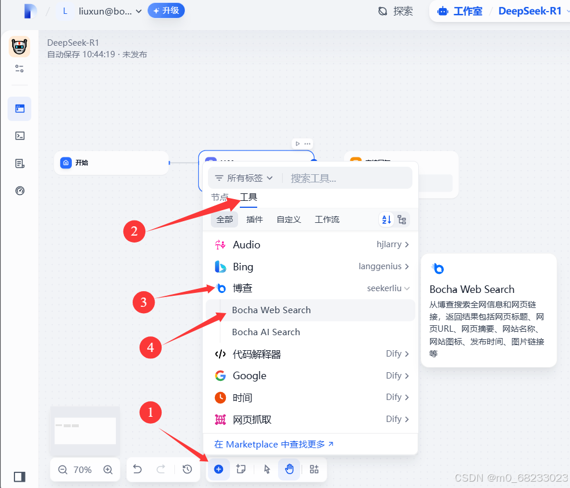570x488 pixels.
Task: Choose Bocha AI Search tool
Action: (x=311, y=332)
